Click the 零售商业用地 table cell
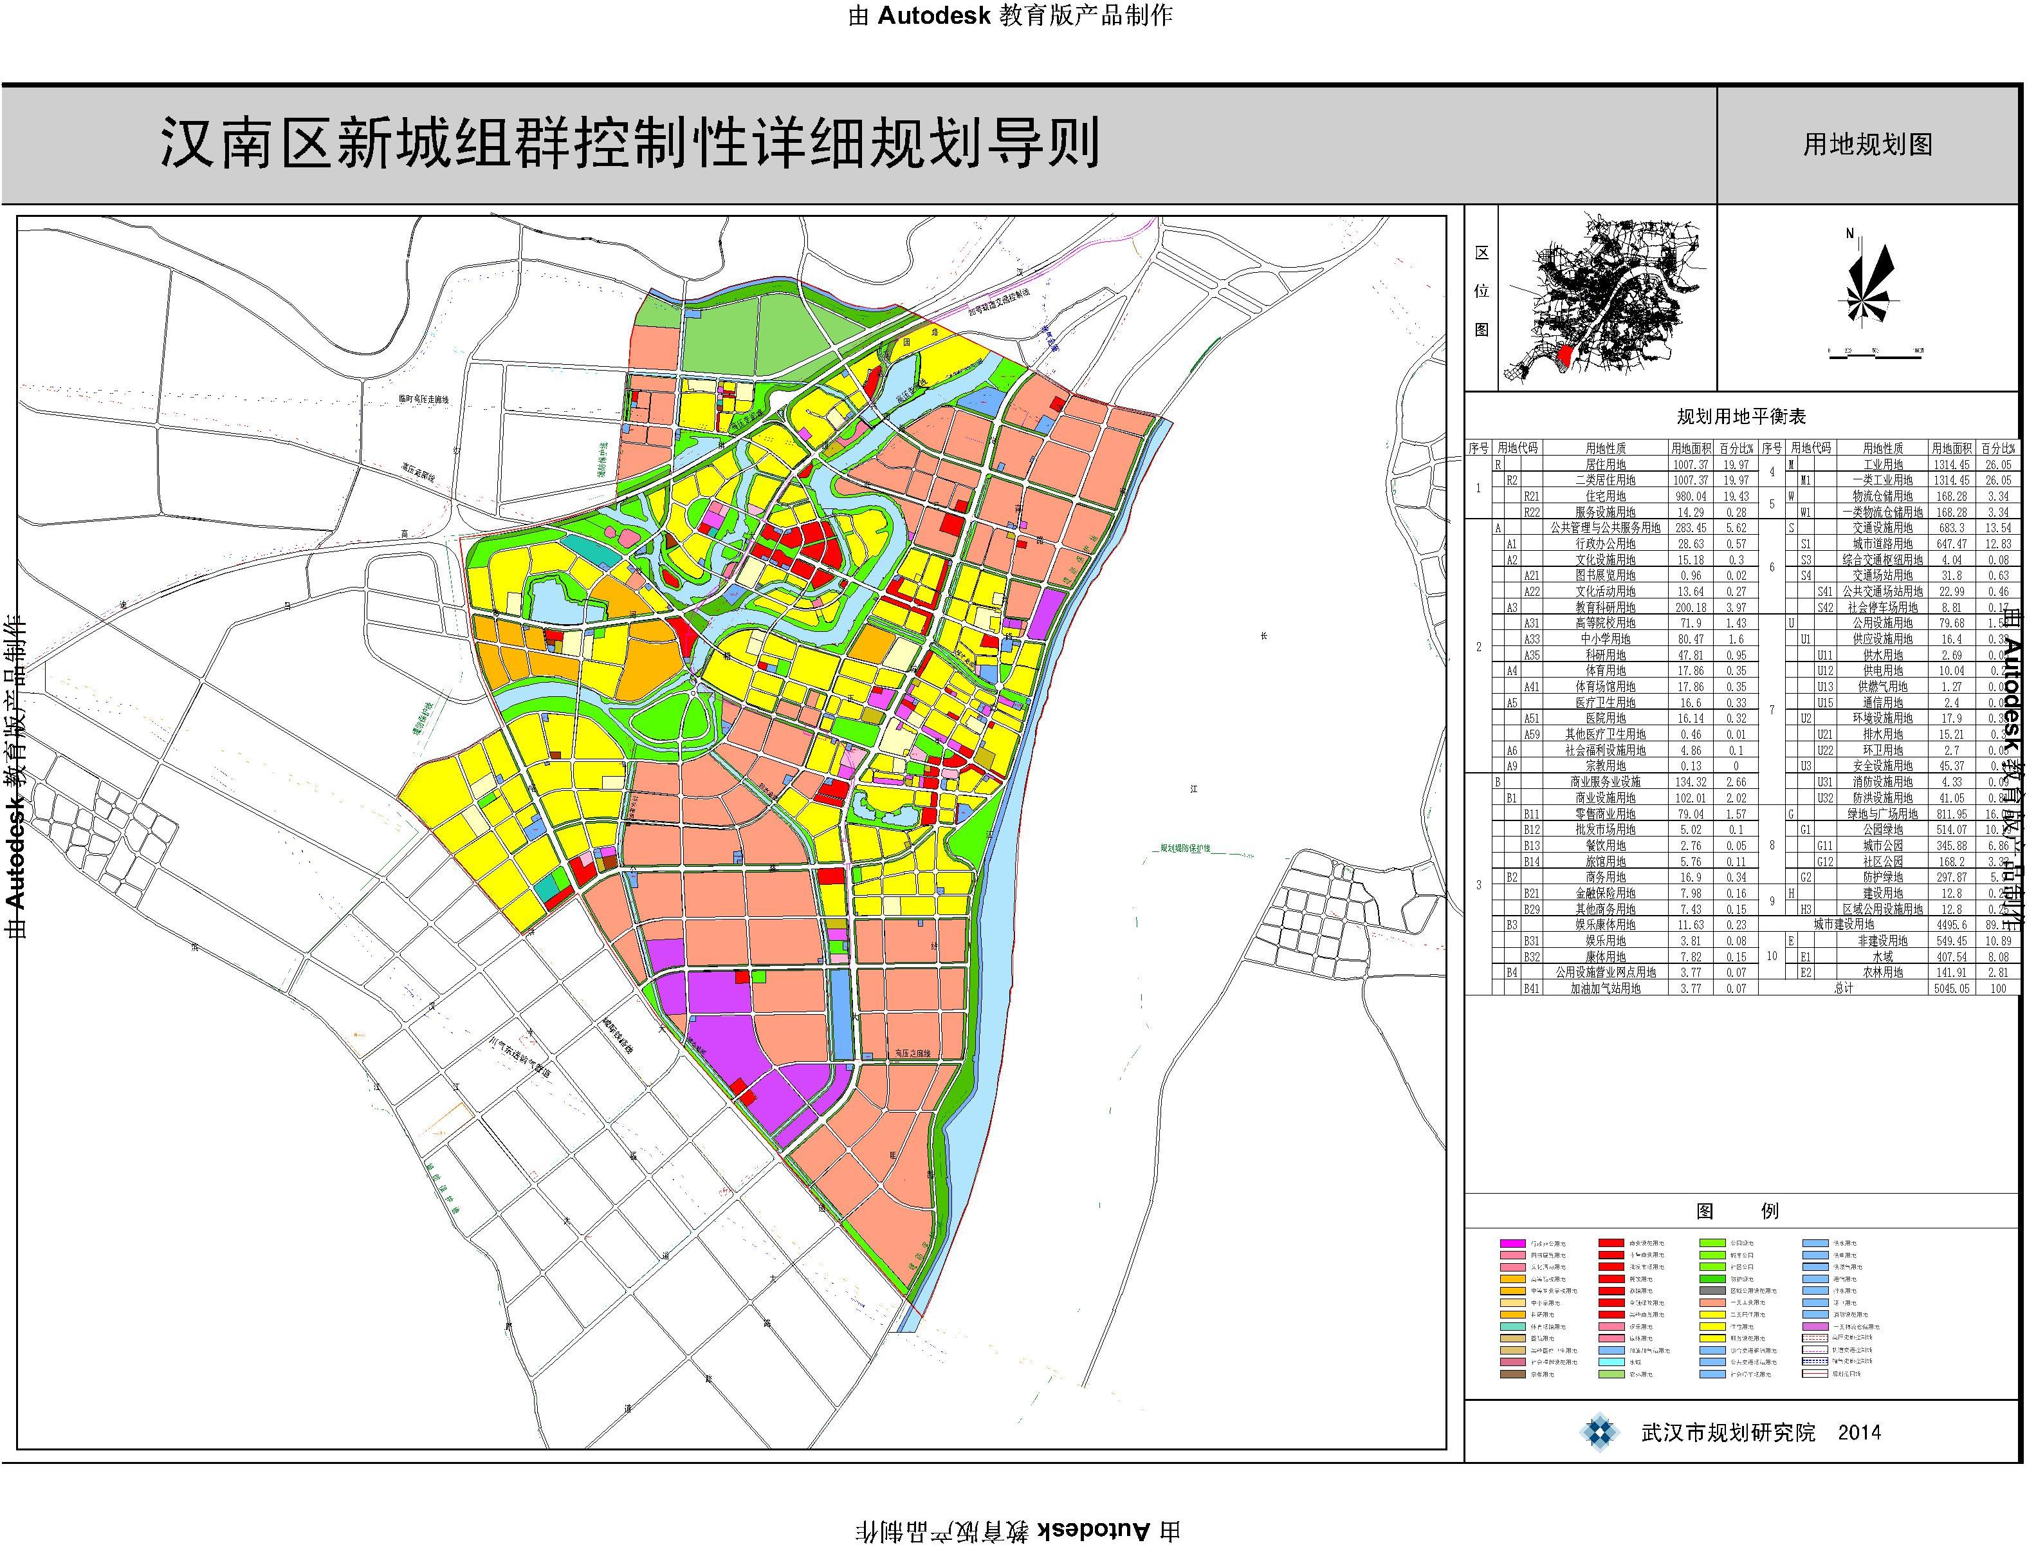 click(x=1605, y=814)
